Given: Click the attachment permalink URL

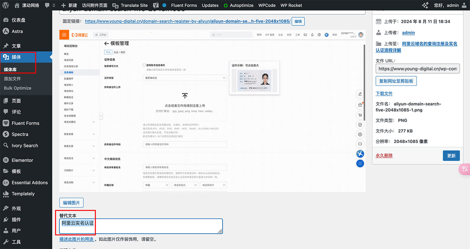Looking at the screenshot, I should pyautogui.click(x=188, y=21).
